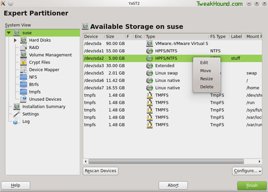Click the Rescan Devices button
268x192 pixels.
click(x=100, y=171)
